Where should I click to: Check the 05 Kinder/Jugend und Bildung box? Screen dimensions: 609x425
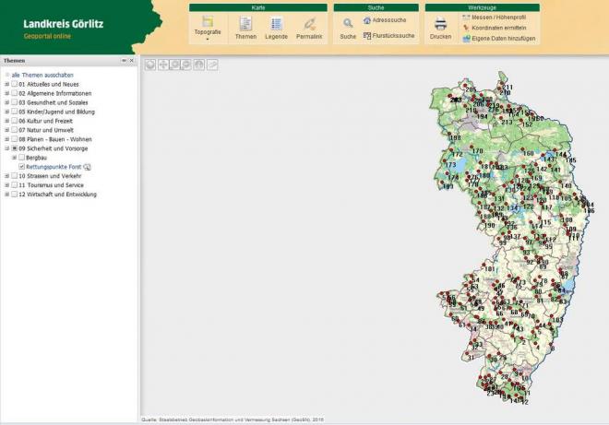click(15, 112)
